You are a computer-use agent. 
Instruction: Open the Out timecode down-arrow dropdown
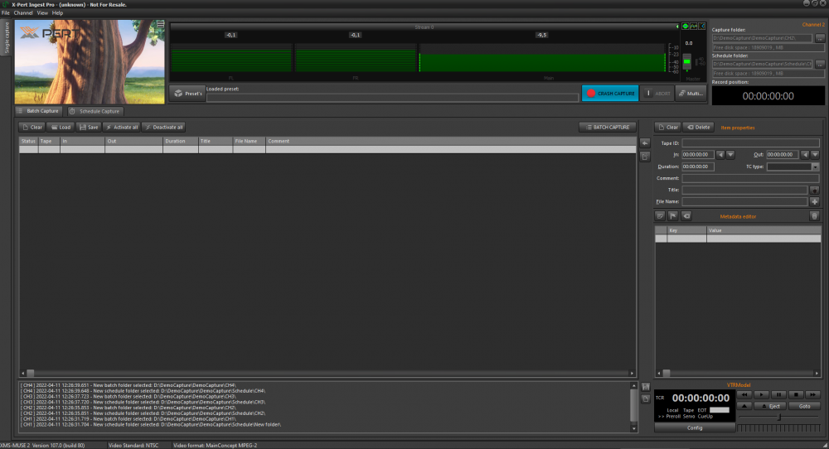coord(814,154)
